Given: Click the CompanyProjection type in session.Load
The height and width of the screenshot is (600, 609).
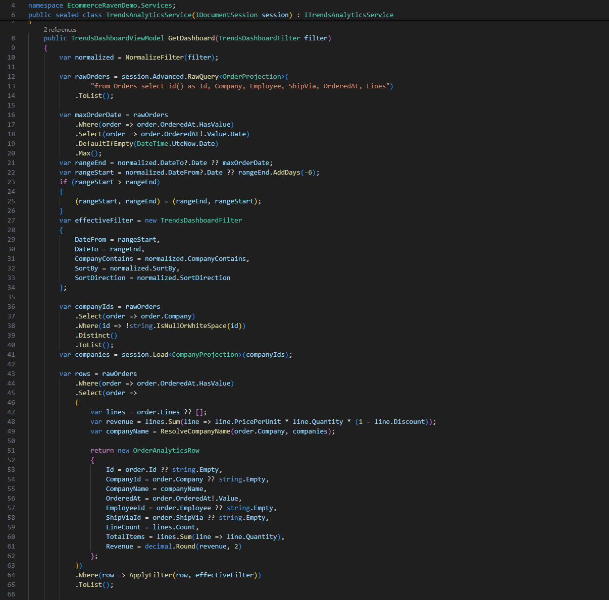Looking at the screenshot, I should pos(205,355).
